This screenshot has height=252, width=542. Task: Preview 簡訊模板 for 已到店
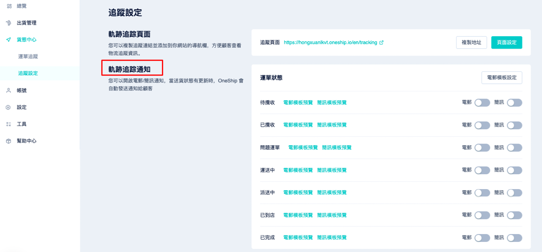pos(332,215)
